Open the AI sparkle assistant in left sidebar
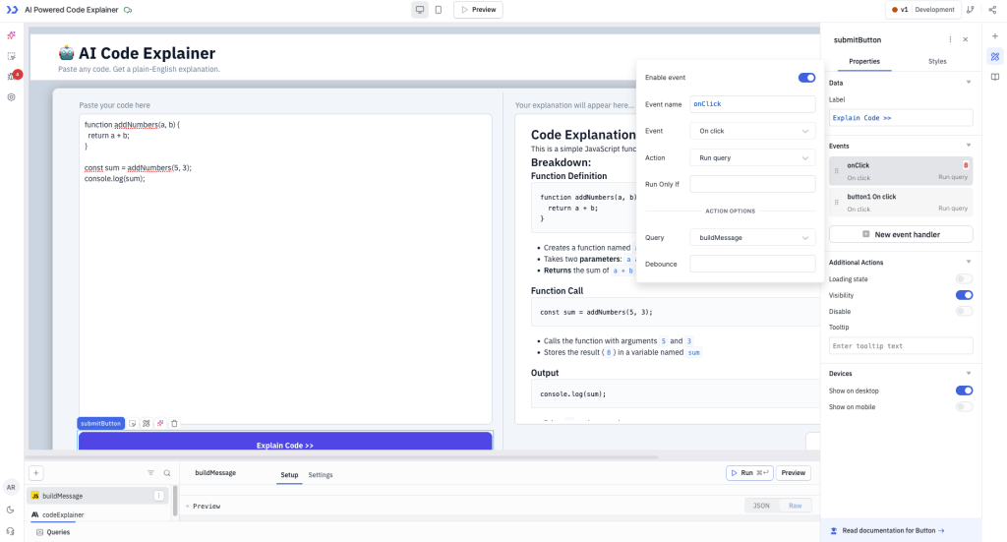The height and width of the screenshot is (542, 1007). (11, 35)
